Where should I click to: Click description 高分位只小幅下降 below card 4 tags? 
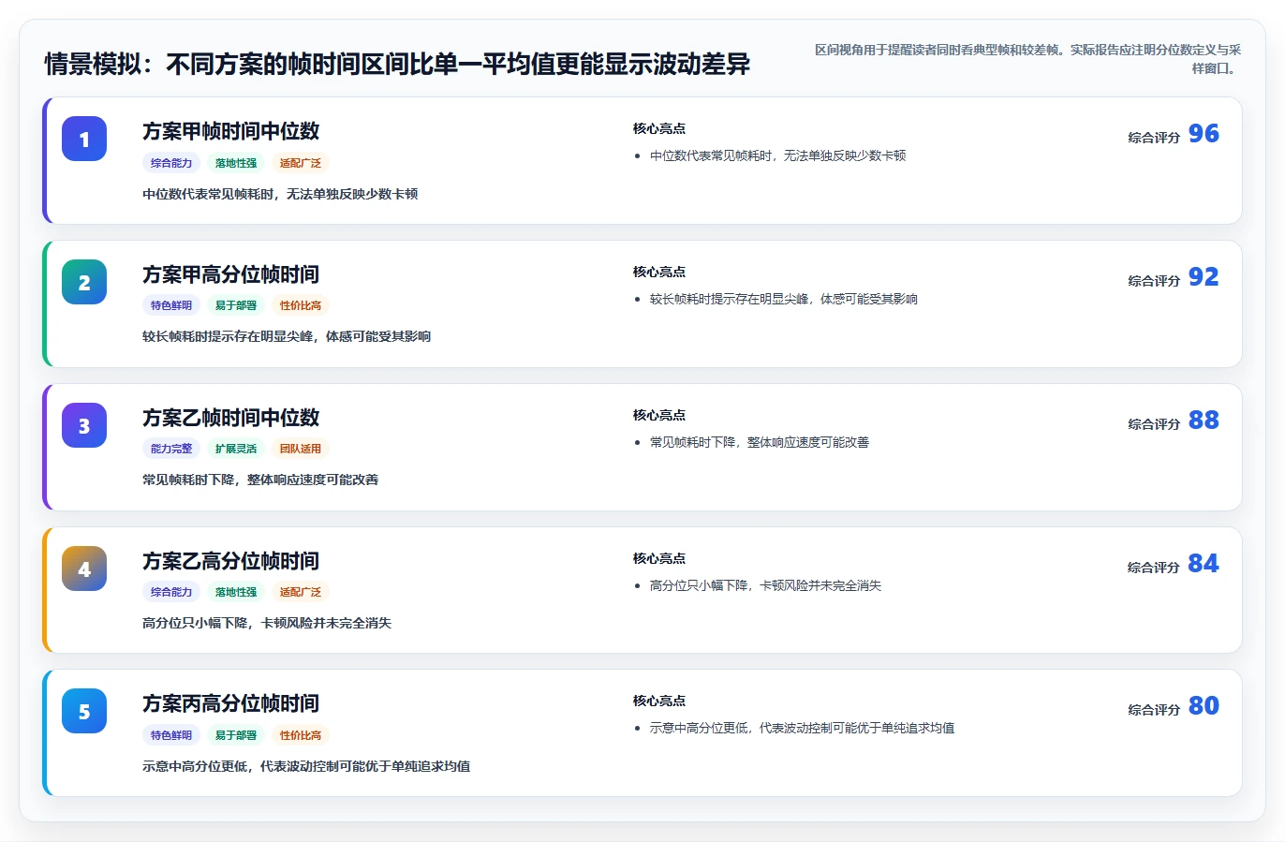tap(267, 624)
